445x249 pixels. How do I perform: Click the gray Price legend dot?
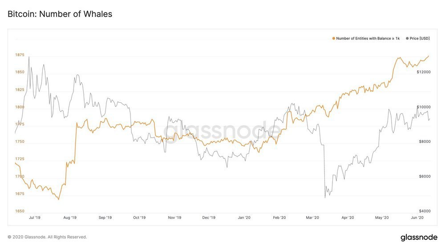pyautogui.click(x=407, y=39)
